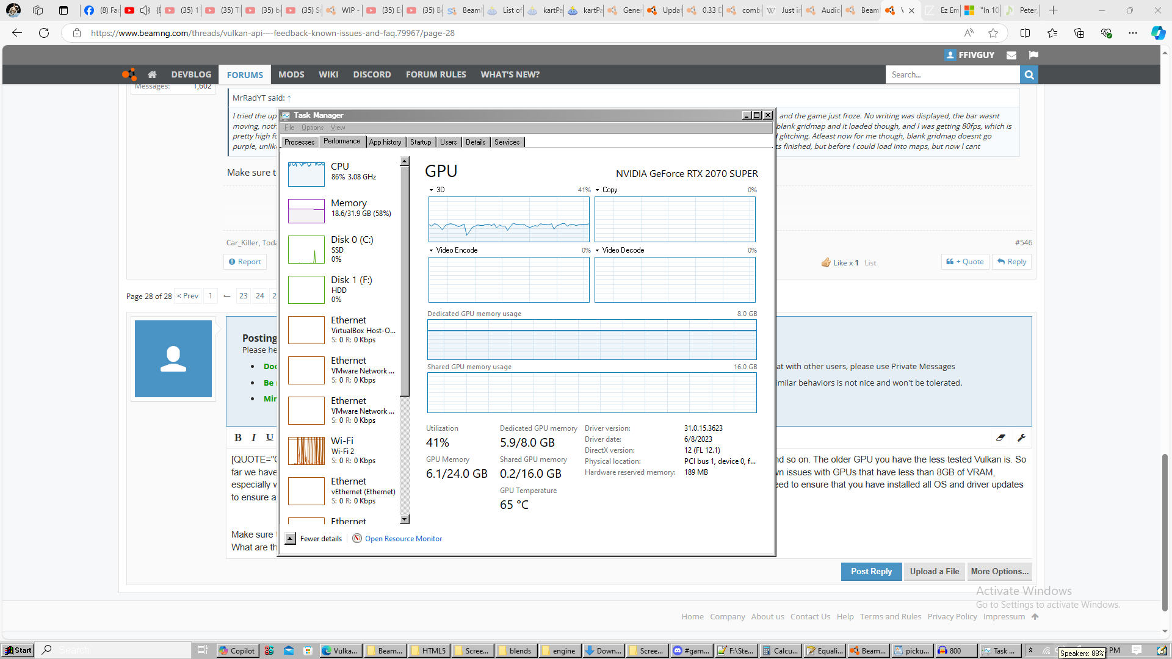The height and width of the screenshot is (659, 1172).
Task: Open the alerts flag icon in the forum header
Action: [1033, 55]
